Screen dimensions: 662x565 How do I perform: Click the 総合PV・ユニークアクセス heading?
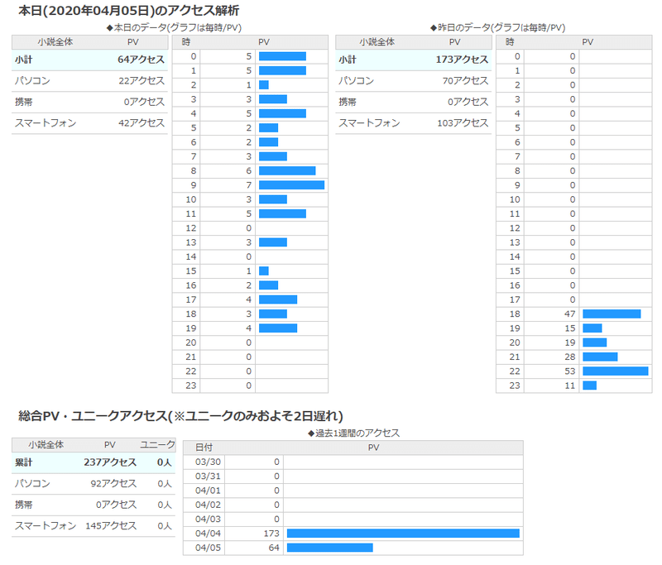(180, 416)
